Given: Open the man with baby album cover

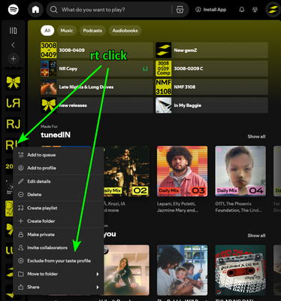Looking at the screenshot, I should pyautogui.click(x=183, y=270).
